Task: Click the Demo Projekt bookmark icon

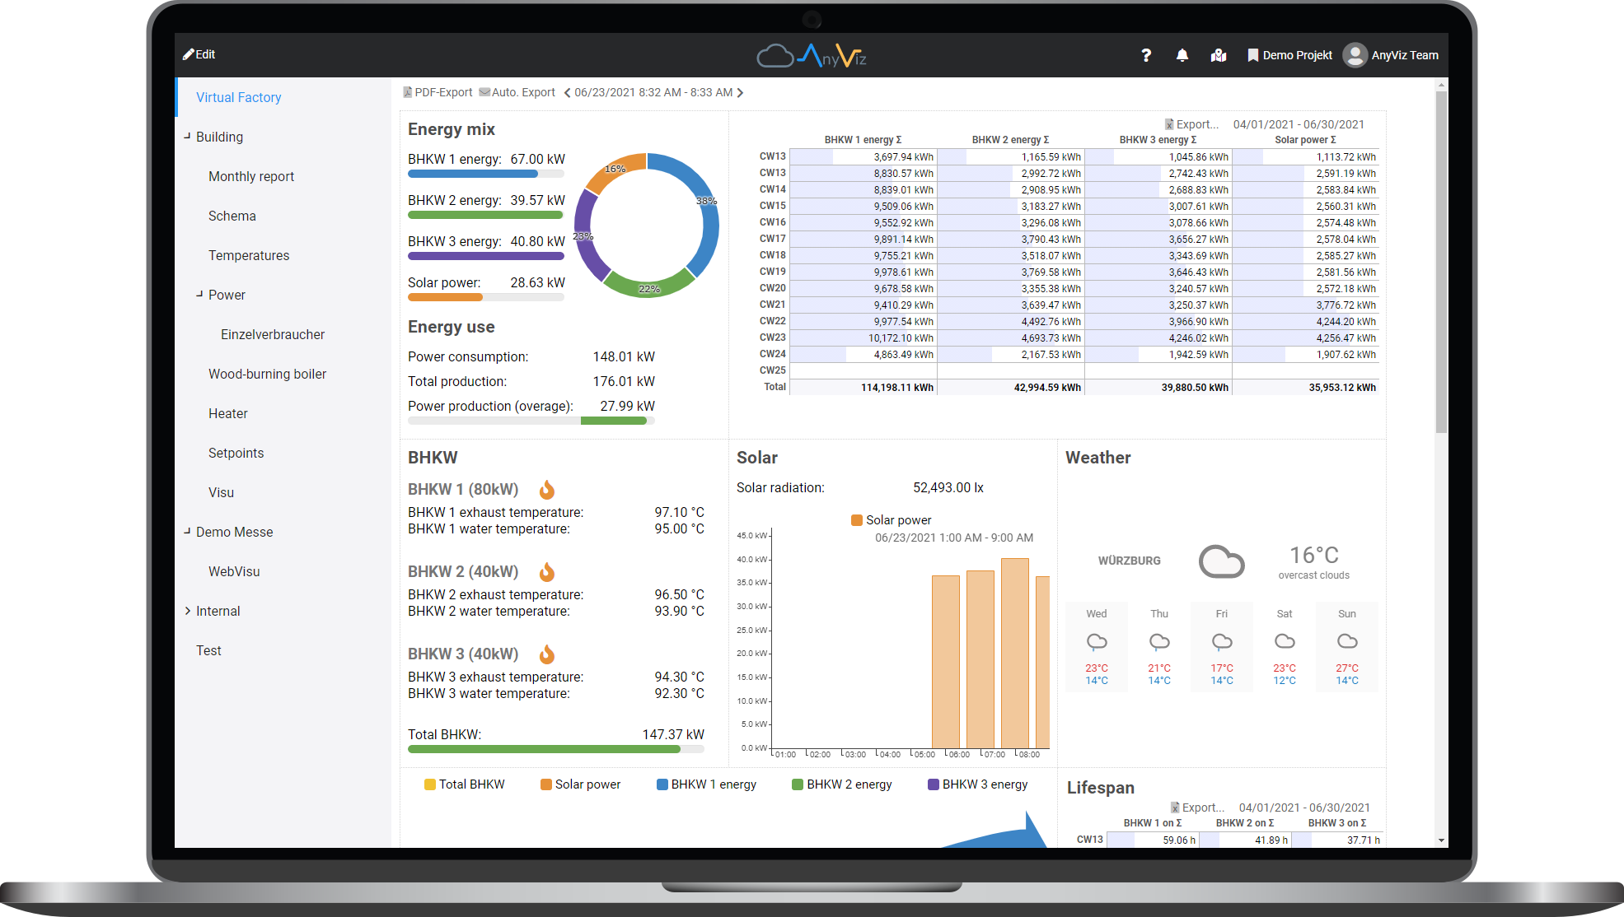Action: pos(1252,55)
